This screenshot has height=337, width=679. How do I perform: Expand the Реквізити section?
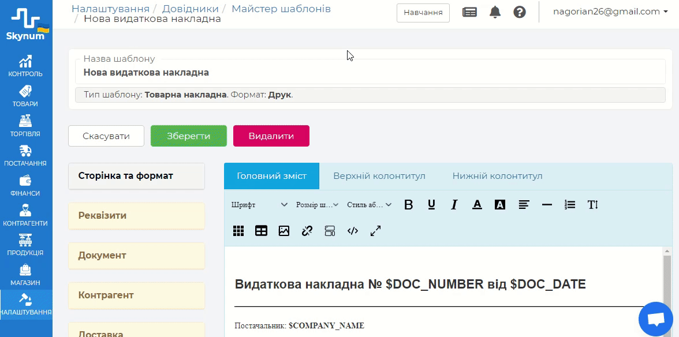(x=136, y=215)
